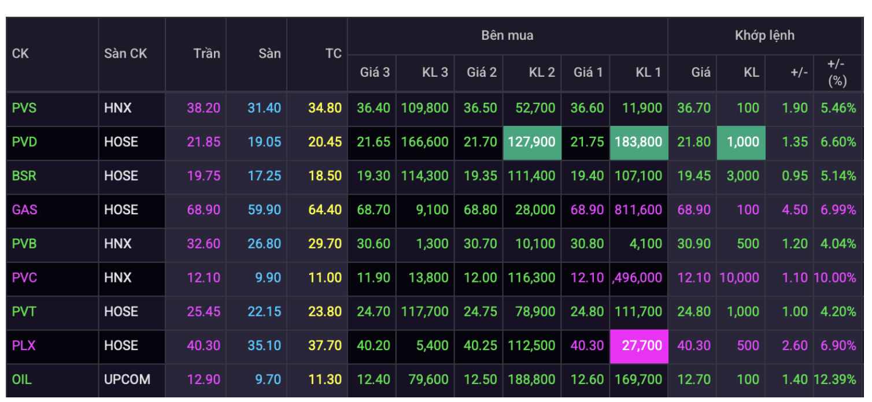This screenshot has height=402, width=872.
Task: Click PVC bid volume 116,300
Action: coord(531,278)
